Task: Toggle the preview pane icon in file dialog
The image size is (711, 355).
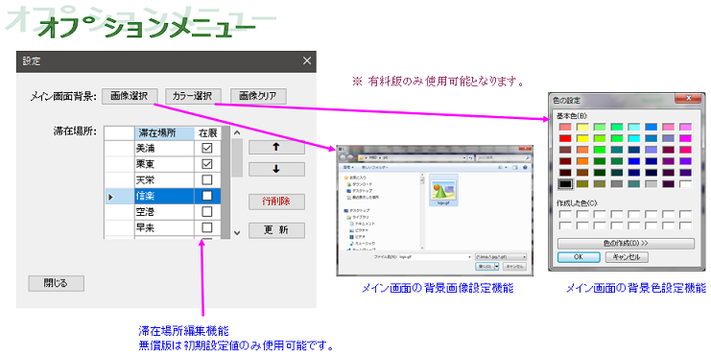Action: (515, 167)
